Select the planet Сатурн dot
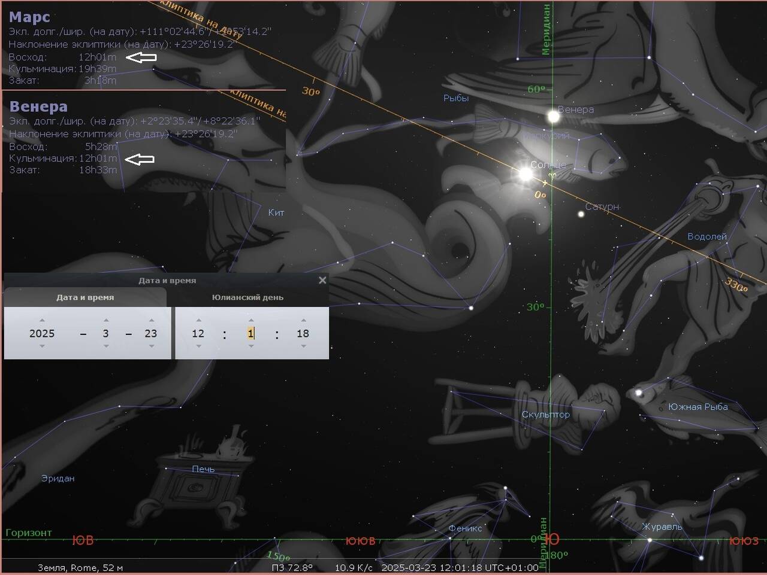 [x=581, y=214]
